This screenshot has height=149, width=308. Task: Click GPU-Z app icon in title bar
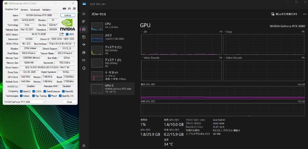6,3
